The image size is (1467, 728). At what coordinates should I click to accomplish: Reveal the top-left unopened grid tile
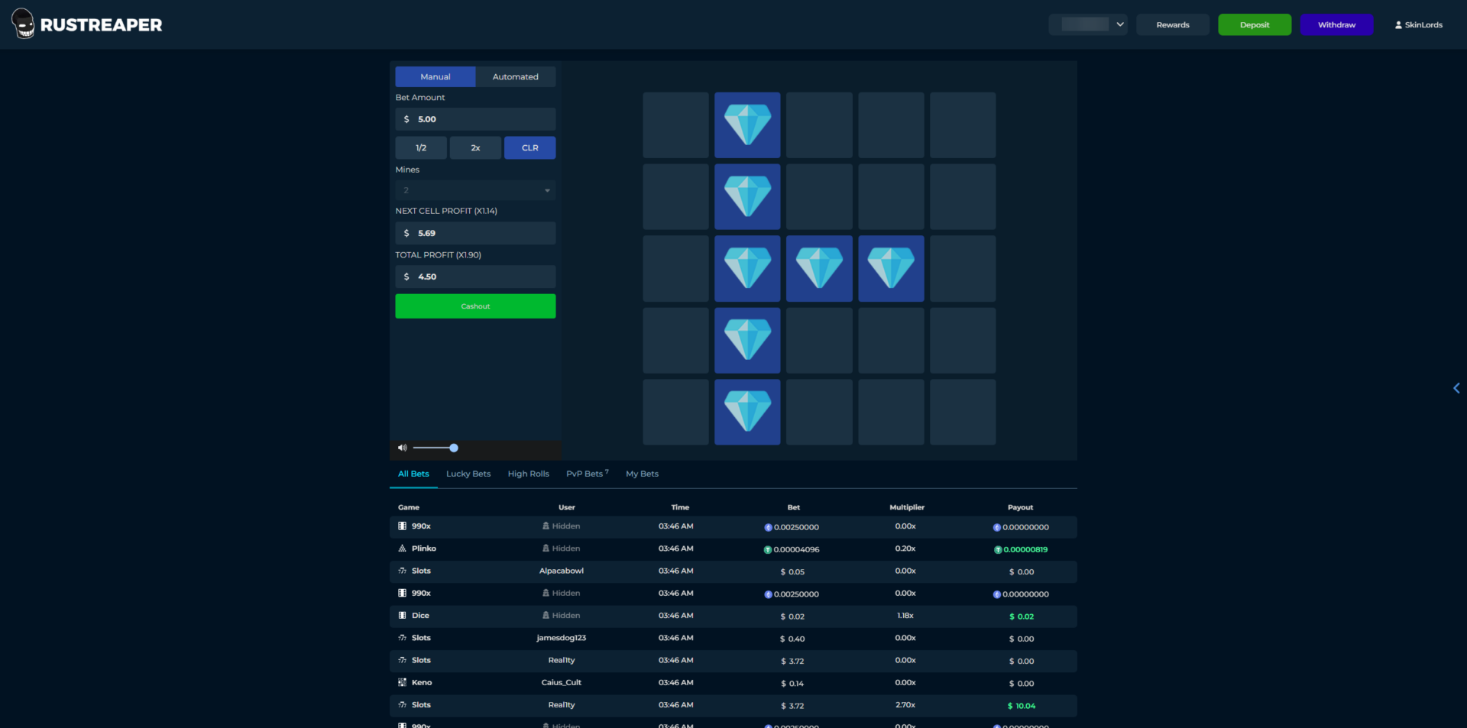tap(675, 125)
